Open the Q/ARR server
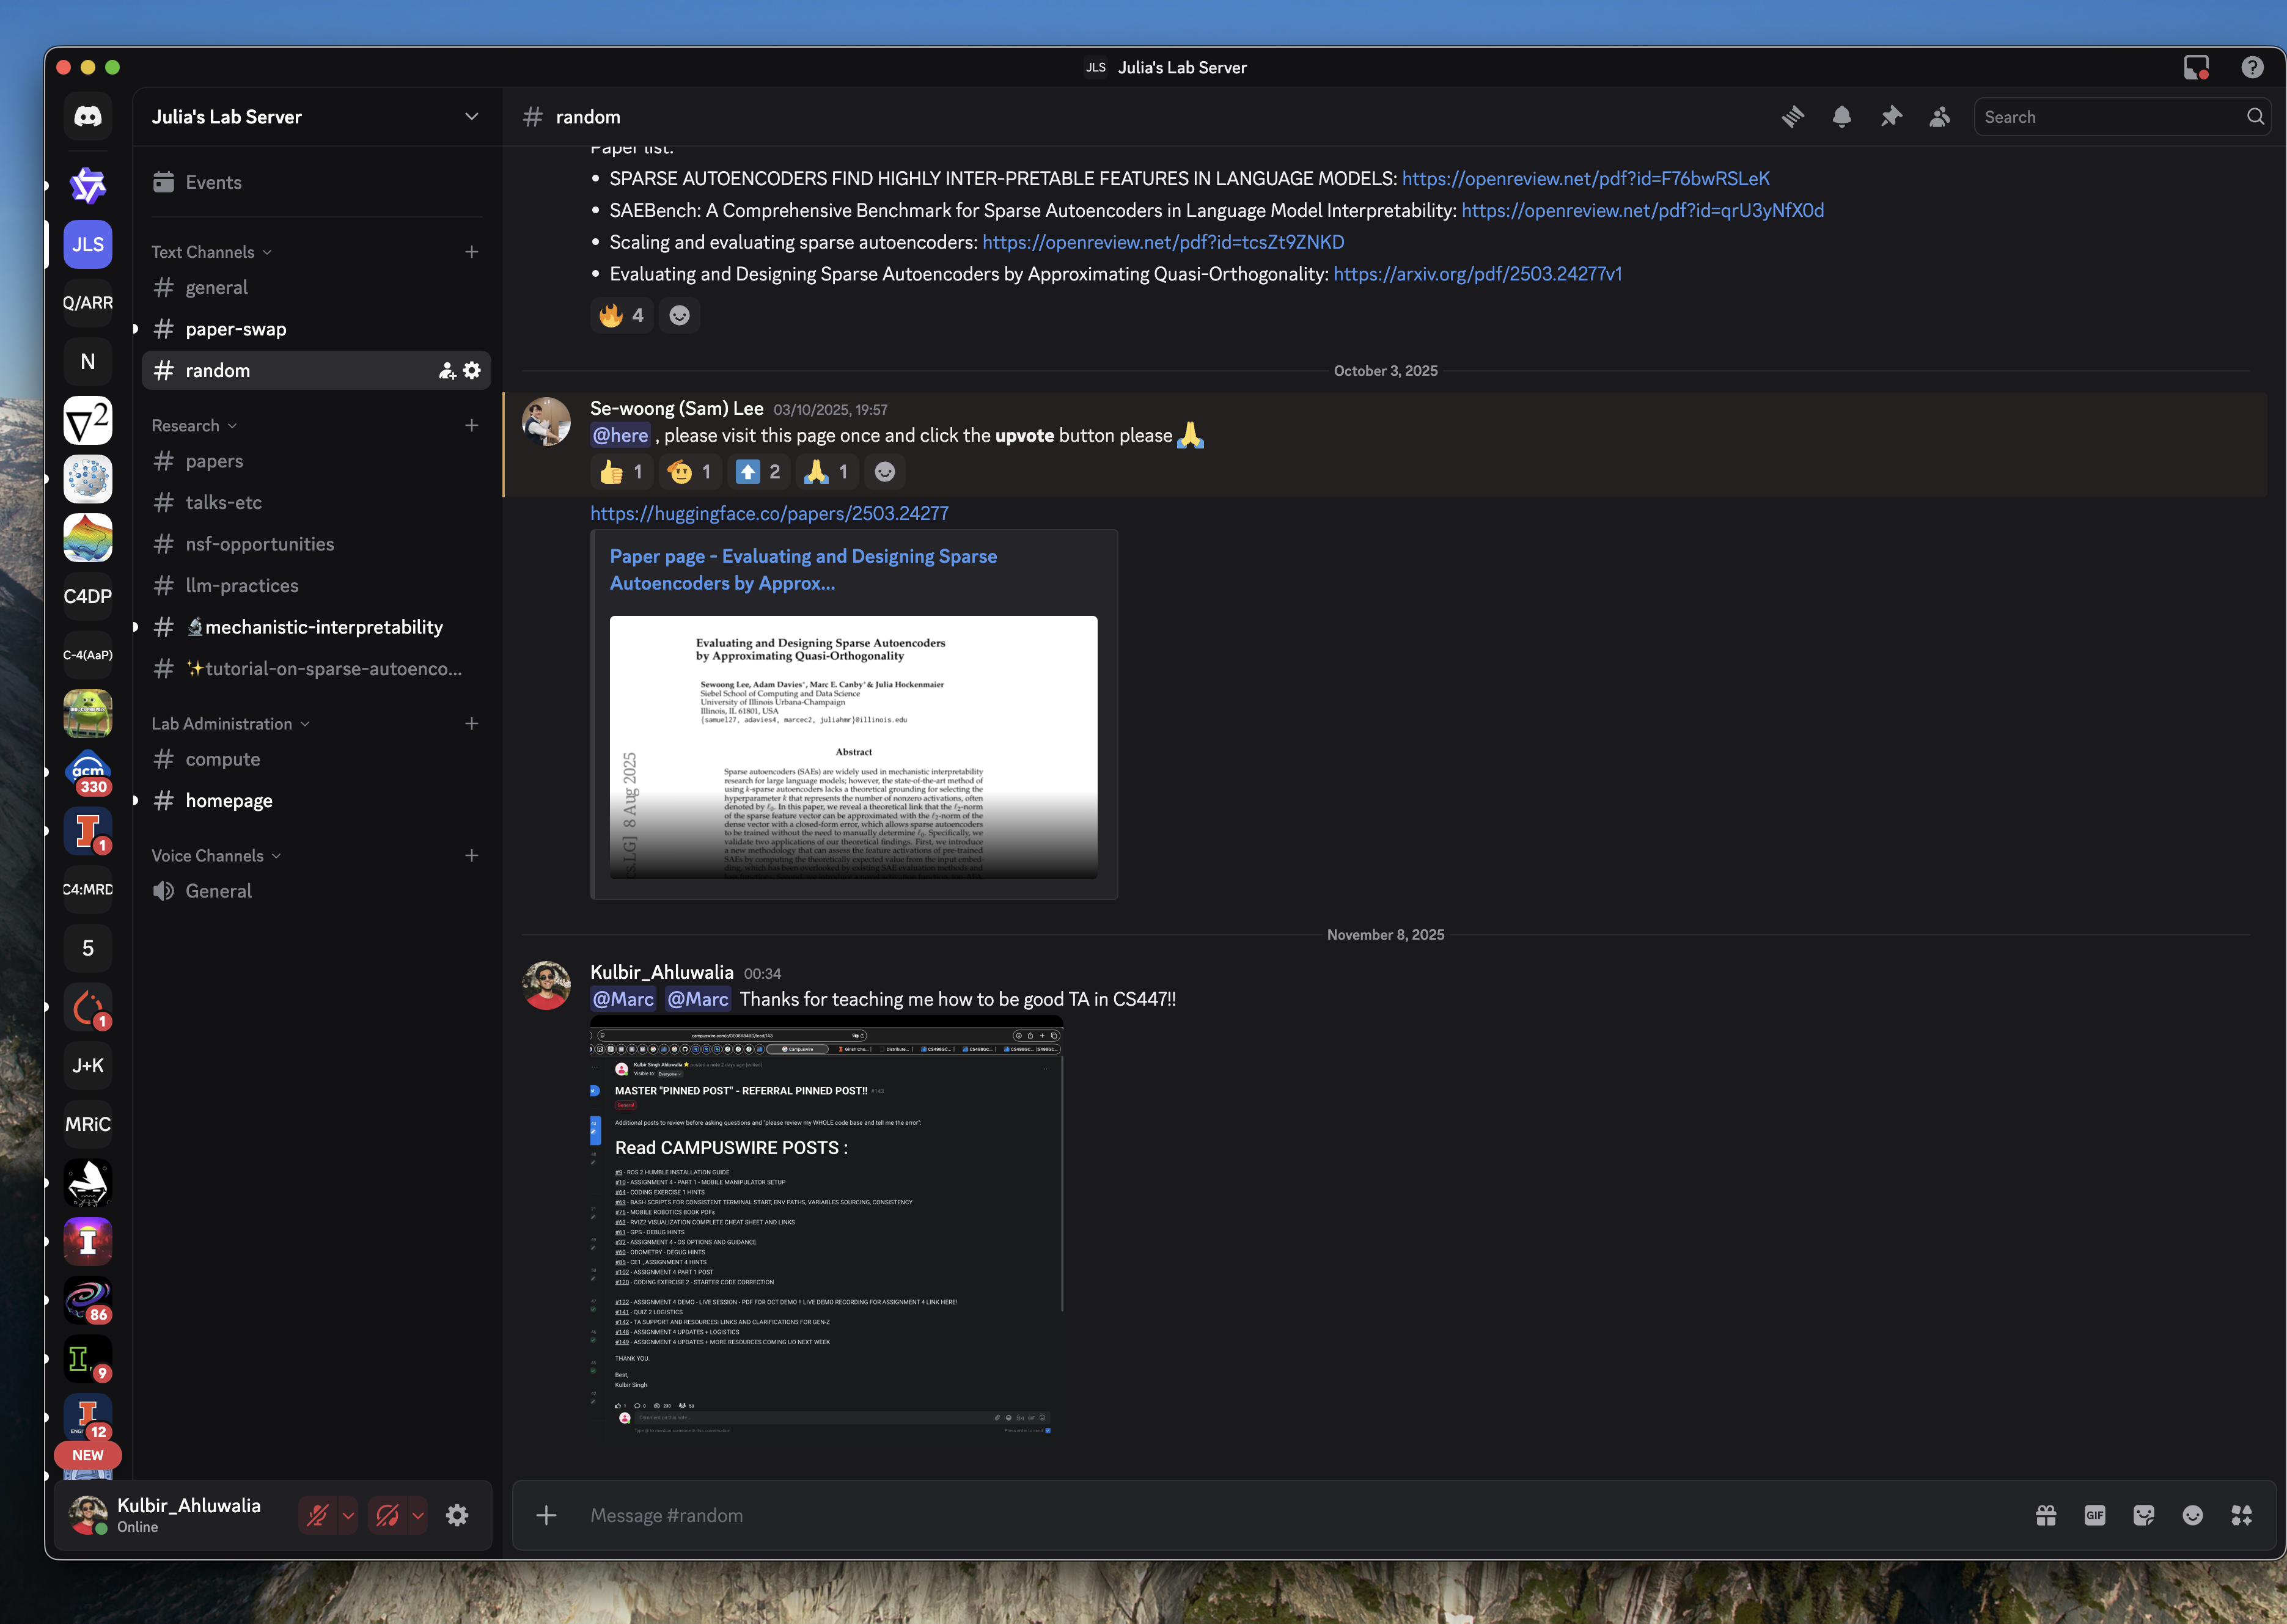 click(x=88, y=303)
